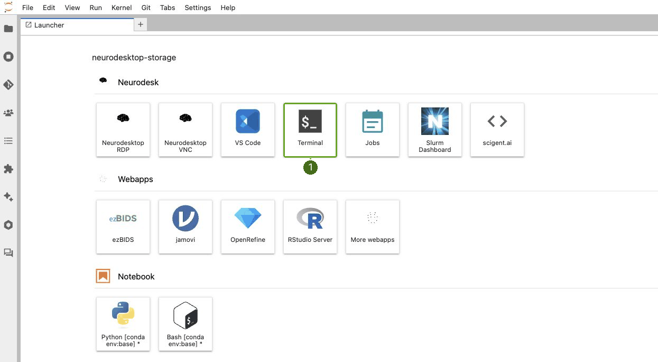This screenshot has width=658, height=362.
Task: Launch OpenRefine webapp
Action: point(248,227)
